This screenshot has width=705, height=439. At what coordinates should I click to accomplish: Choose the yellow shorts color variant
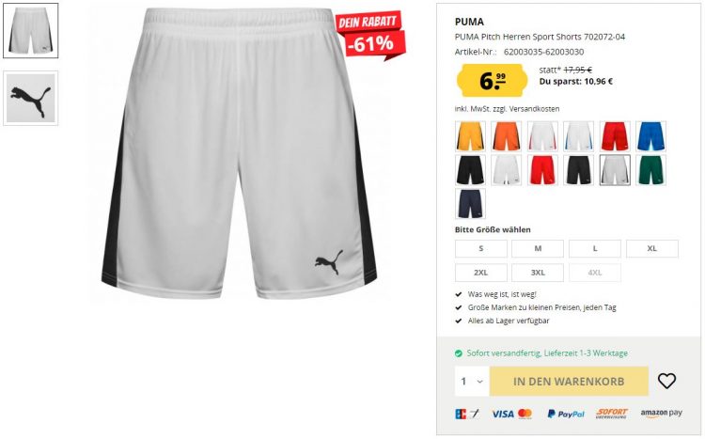(x=470, y=136)
